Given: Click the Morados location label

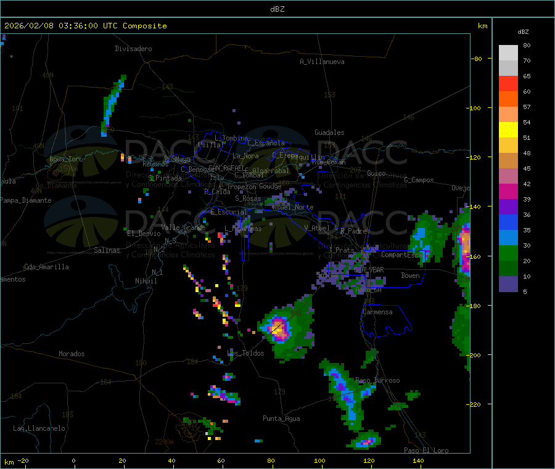Looking at the screenshot, I should (72, 354).
